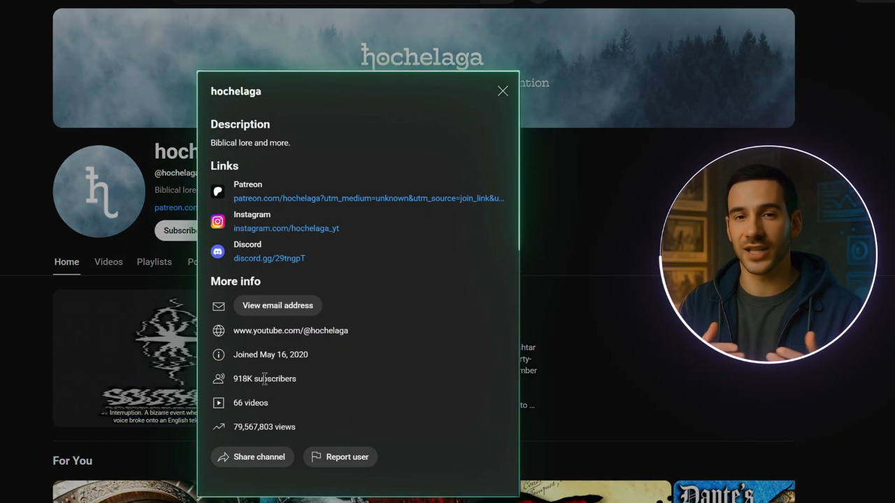Open the Patreon link in the dialog

coord(368,198)
